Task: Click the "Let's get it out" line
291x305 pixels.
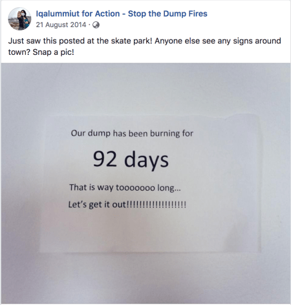Action: pyautogui.click(x=127, y=204)
